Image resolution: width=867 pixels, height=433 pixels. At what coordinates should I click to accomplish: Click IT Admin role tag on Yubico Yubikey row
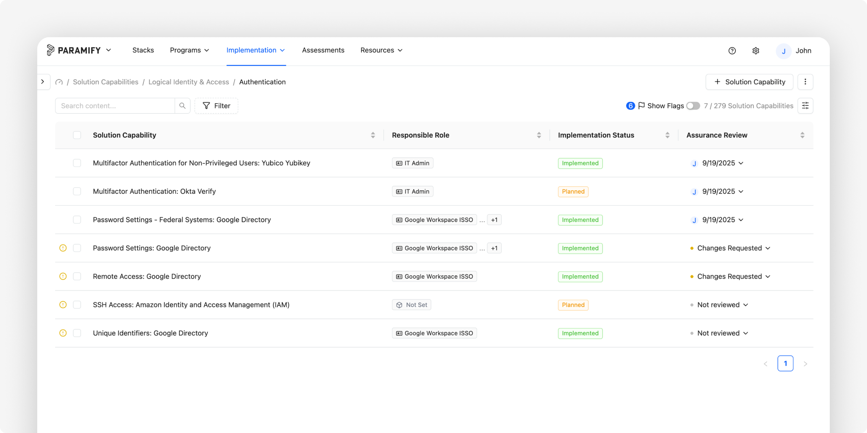pyautogui.click(x=413, y=163)
